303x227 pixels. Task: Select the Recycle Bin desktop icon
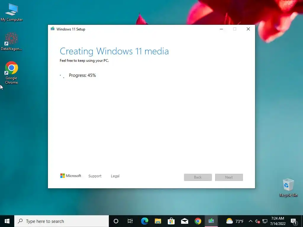[288, 187]
